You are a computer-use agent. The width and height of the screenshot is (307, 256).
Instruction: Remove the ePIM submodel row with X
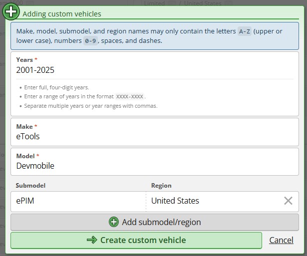point(288,201)
